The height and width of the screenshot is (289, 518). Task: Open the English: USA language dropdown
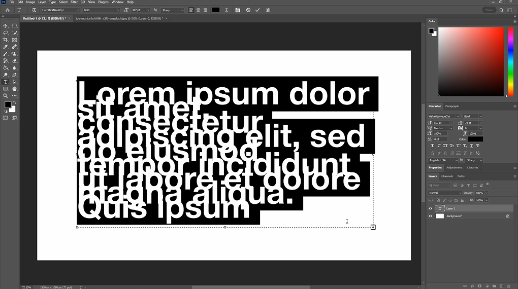(x=443, y=160)
